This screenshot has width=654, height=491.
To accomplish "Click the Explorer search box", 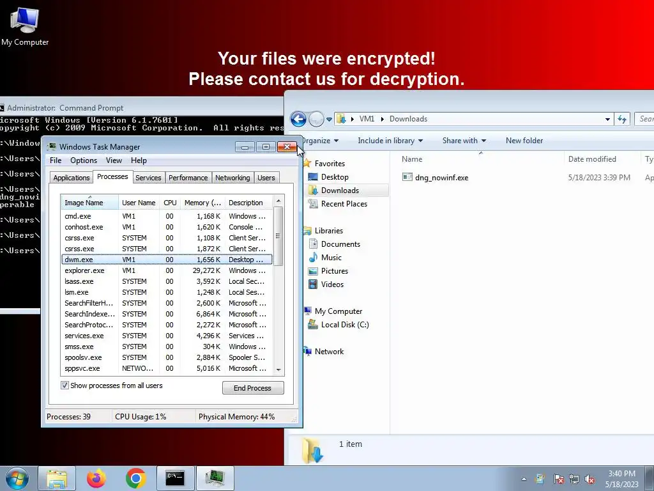I will pos(644,119).
